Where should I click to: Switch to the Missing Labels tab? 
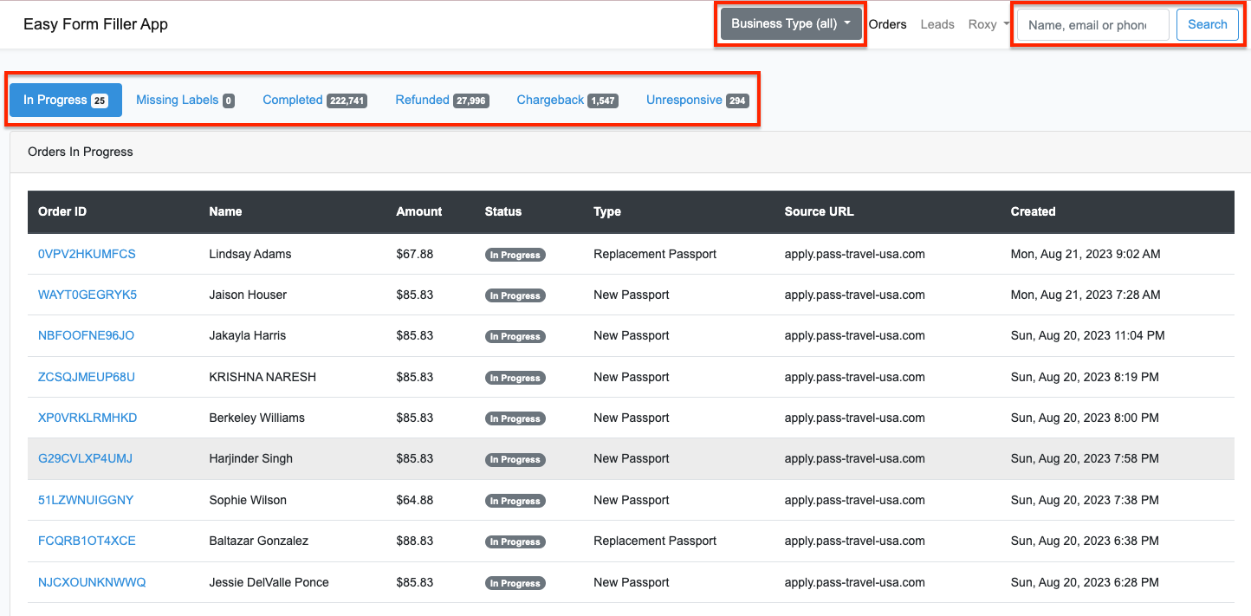click(x=185, y=101)
